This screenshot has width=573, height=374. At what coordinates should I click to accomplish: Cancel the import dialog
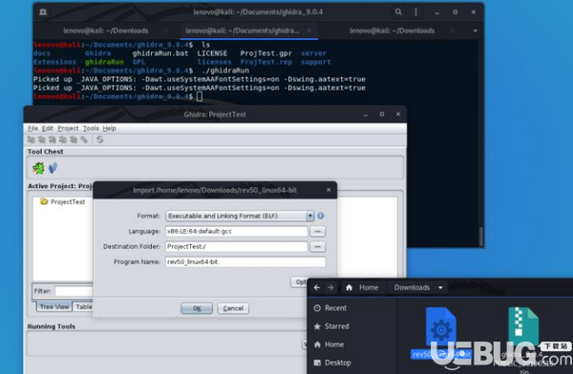[233, 308]
